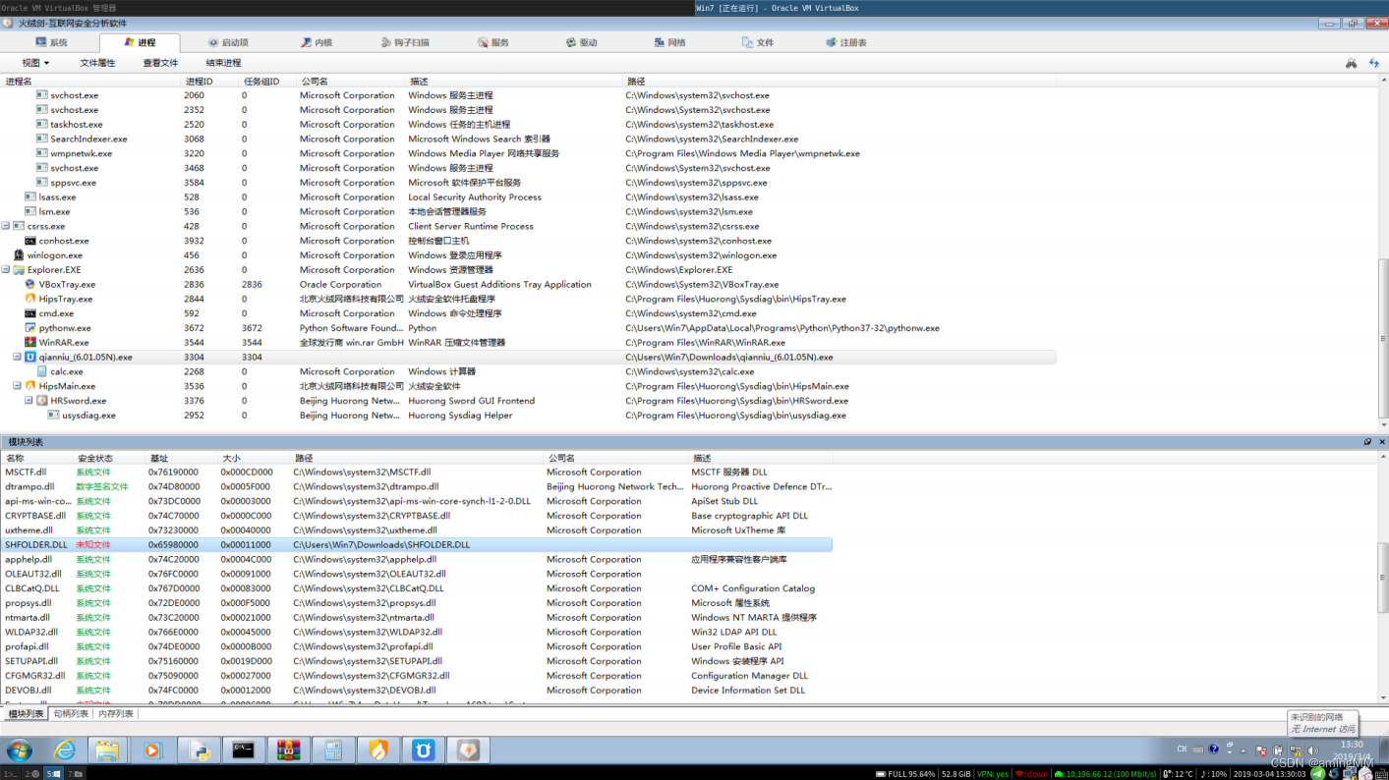The height and width of the screenshot is (780, 1389).
Task: Select the lsass.exe process row
Action: (x=529, y=197)
